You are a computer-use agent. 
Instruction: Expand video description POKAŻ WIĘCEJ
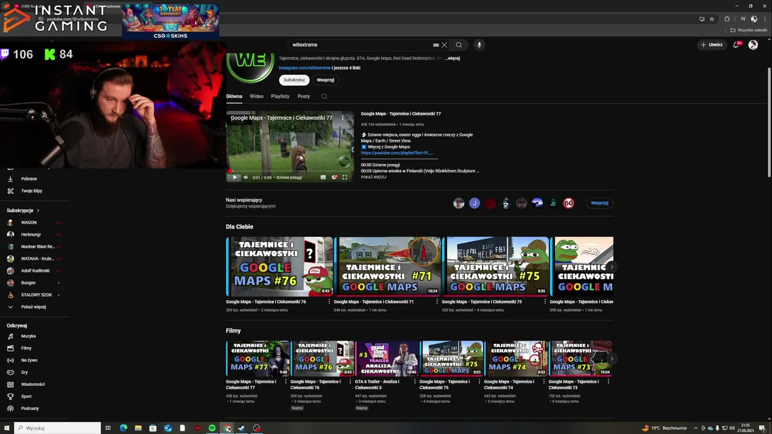pyautogui.click(x=373, y=177)
